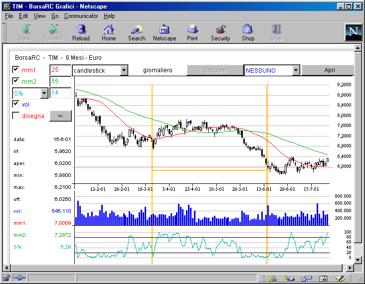Open the Help menu
The height and width of the screenshot is (284, 365).
pos(109,16)
